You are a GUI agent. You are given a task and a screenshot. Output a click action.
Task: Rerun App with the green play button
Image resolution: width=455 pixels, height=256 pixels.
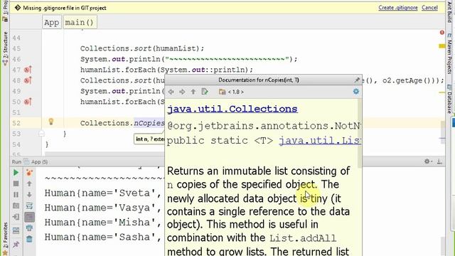point(16,173)
